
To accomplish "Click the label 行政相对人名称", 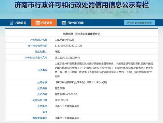I will (x=39, y=40).
